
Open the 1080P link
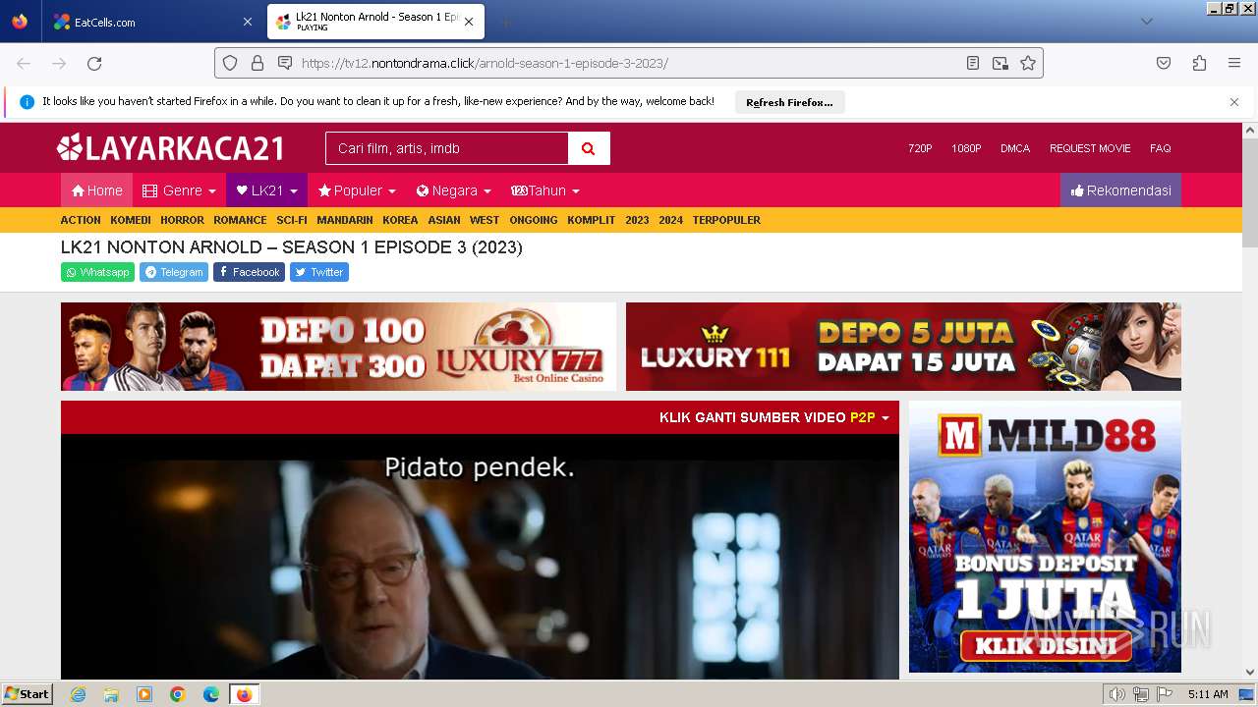[x=966, y=148]
